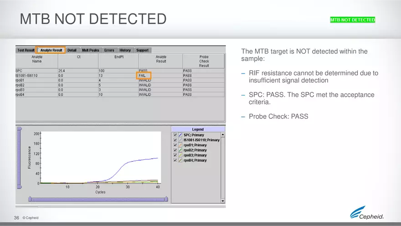
Task: Click the rpoB3 yellow line icon in legend
Action: tap(180, 155)
